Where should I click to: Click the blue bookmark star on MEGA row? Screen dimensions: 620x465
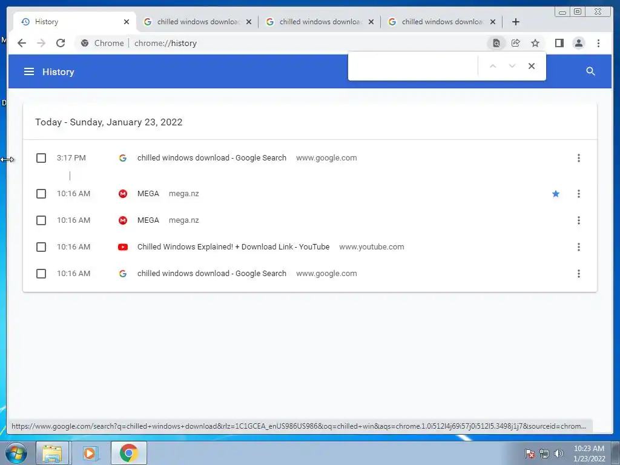click(556, 194)
